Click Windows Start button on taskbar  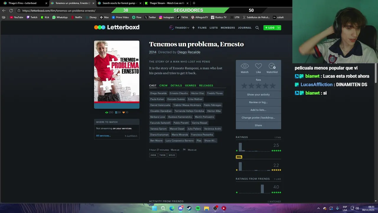pos(154,208)
